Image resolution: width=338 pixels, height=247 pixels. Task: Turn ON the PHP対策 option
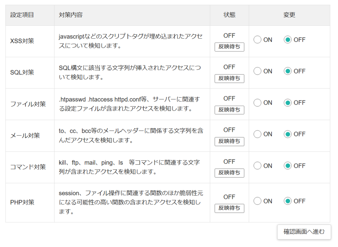tap(257, 201)
